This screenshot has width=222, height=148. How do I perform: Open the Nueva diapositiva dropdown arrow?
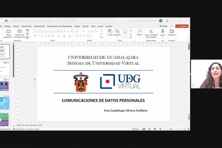coord(13,37)
